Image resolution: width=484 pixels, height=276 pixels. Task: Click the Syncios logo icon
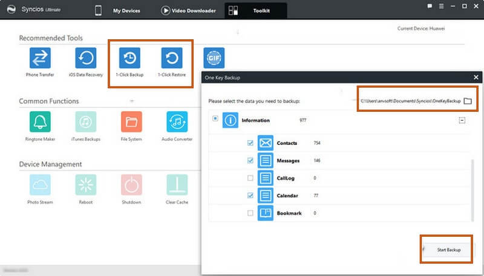(x=11, y=10)
